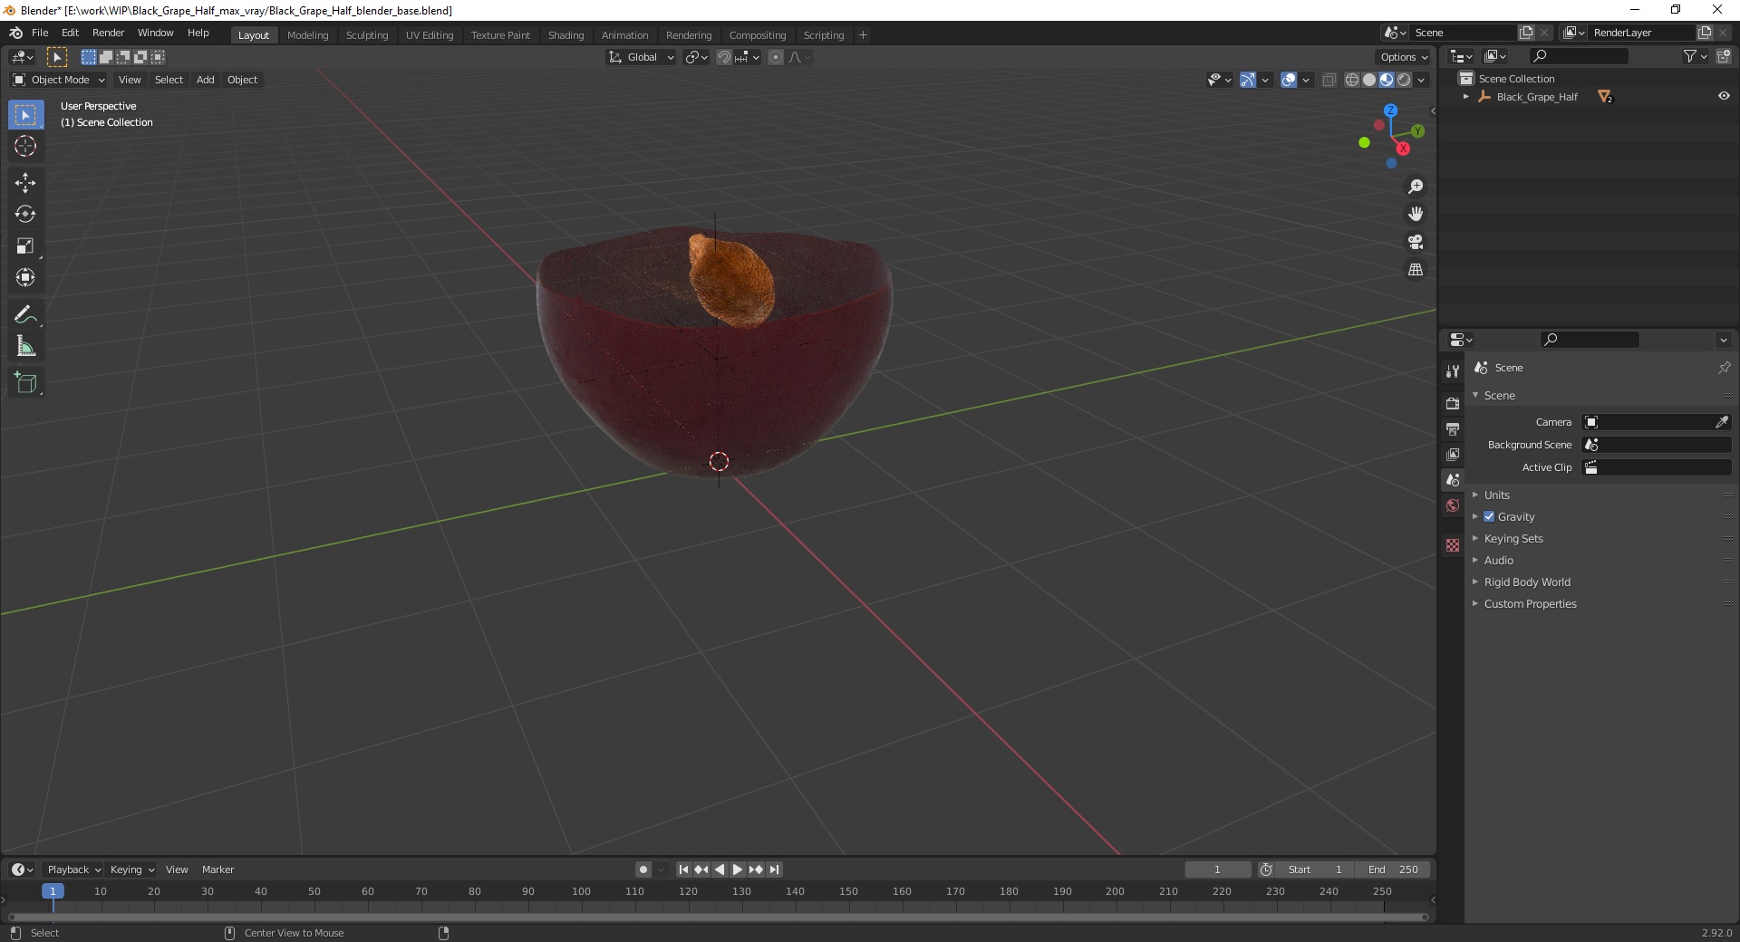This screenshot has width=1740, height=942.
Task: Toggle auto keying record button
Action: [643, 870]
